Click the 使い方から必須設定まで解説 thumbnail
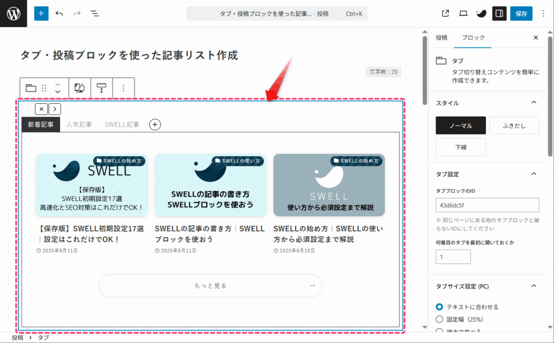The height and width of the screenshot is (343, 554). pos(329,185)
